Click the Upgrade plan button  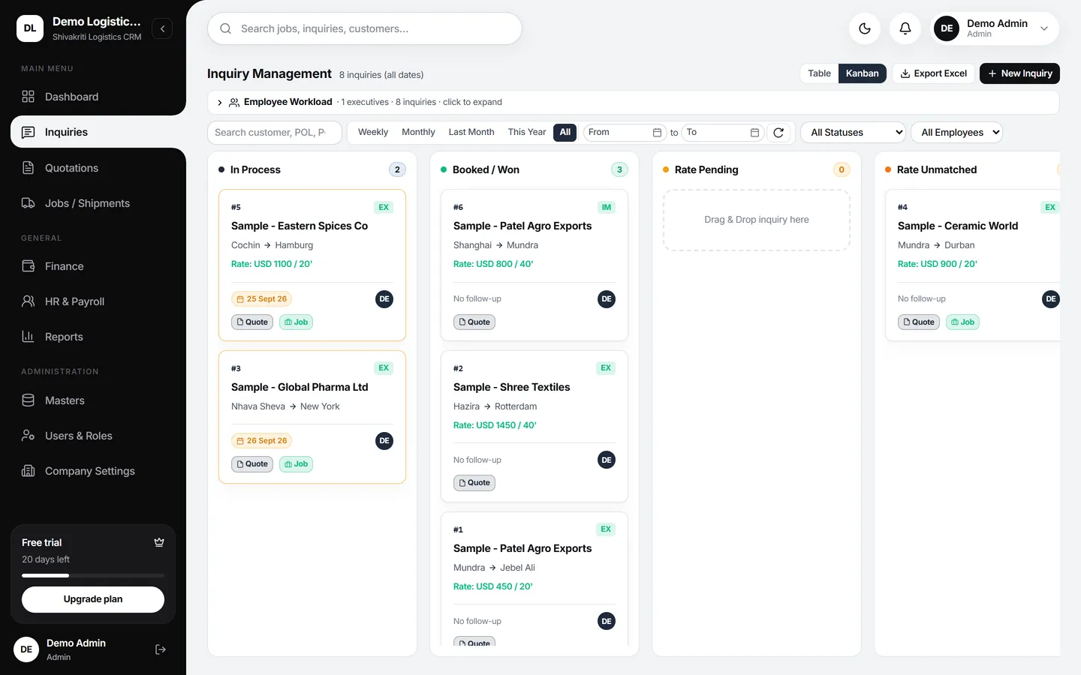[93, 599]
